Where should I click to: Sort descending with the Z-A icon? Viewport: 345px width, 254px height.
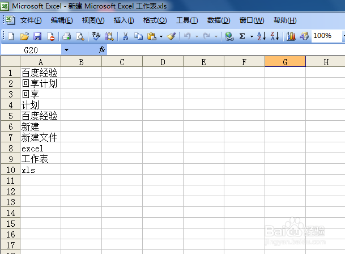(x=275, y=36)
